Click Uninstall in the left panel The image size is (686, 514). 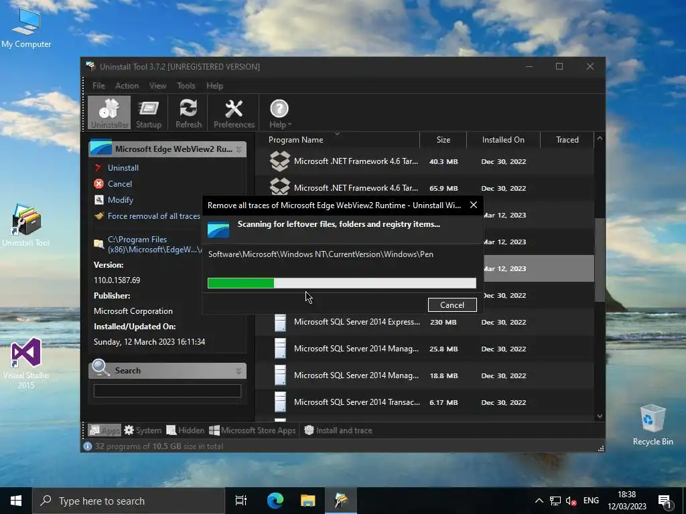[123, 168]
